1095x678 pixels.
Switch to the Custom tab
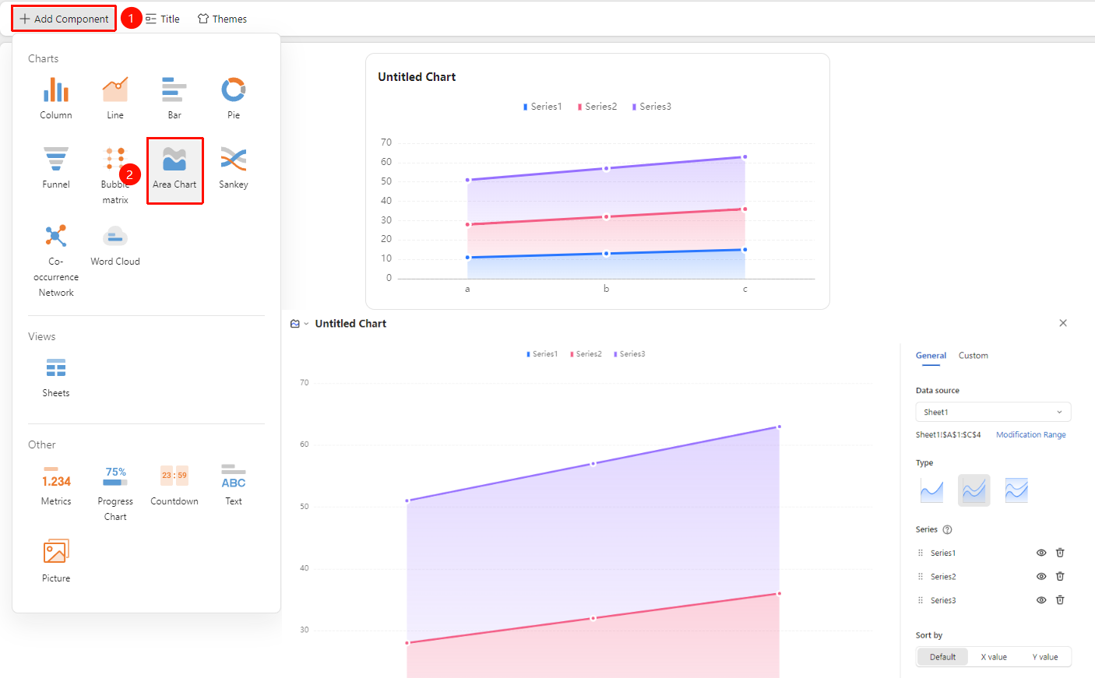(973, 356)
